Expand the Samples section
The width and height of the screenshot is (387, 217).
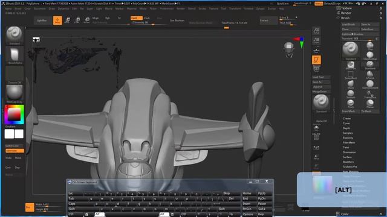348,133
